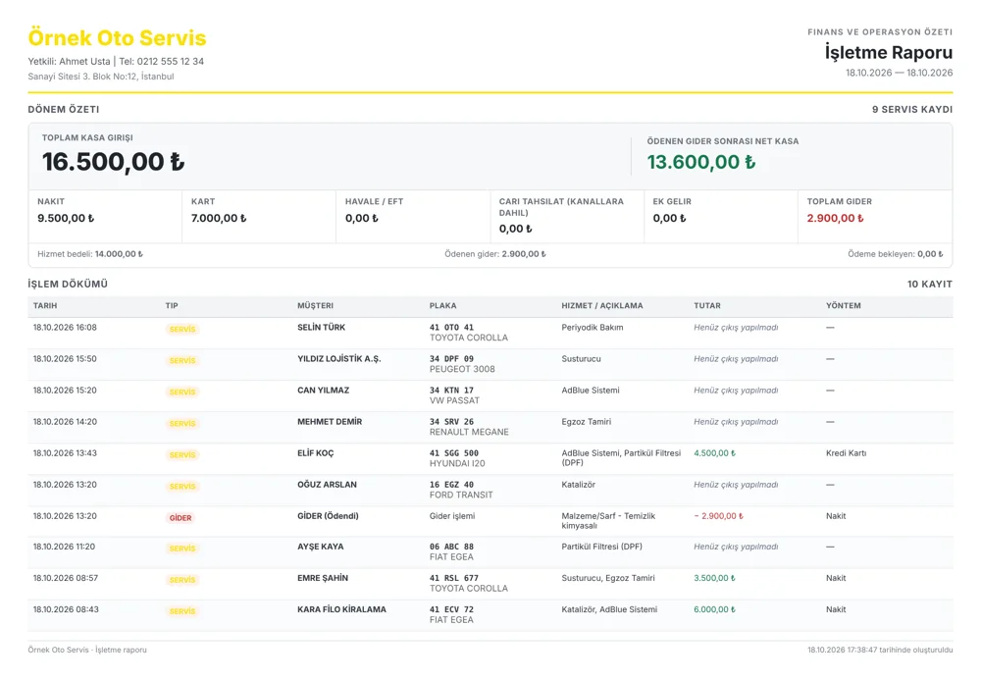Select the Kart summary card
This screenshot has height=680, width=981.
(259, 217)
